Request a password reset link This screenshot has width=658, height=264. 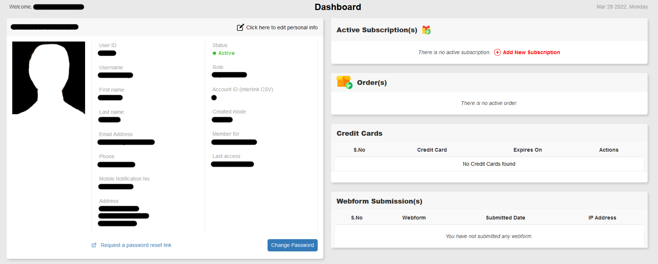(136, 245)
